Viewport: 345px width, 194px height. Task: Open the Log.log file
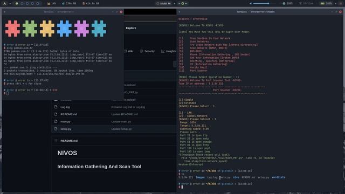tap(65, 107)
